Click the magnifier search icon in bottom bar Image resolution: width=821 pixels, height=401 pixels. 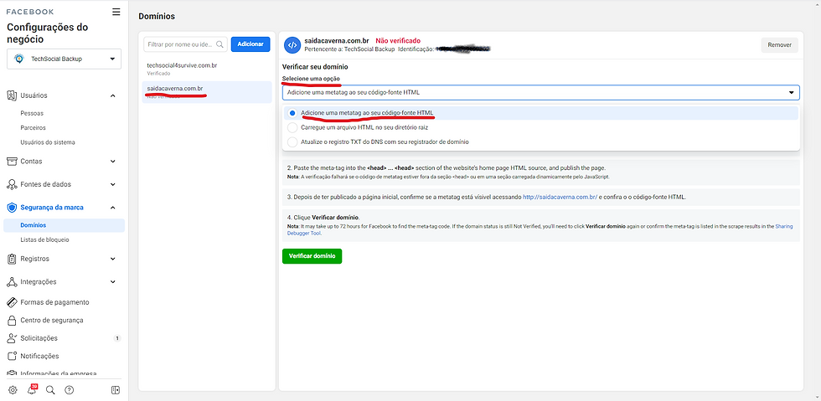click(x=50, y=390)
